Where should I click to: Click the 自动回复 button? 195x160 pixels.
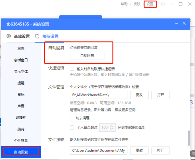(x=87, y=56)
